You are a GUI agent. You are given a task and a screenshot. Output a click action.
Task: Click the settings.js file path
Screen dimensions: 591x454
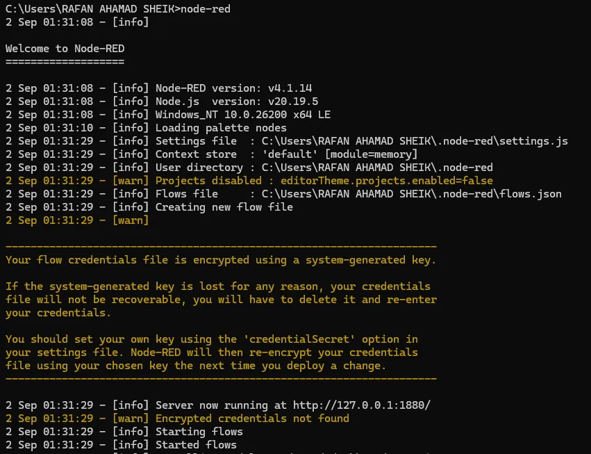tap(415, 141)
